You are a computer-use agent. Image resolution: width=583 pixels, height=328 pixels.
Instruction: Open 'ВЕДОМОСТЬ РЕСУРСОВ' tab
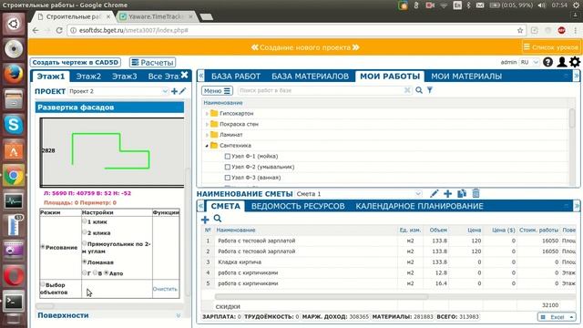click(298, 206)
